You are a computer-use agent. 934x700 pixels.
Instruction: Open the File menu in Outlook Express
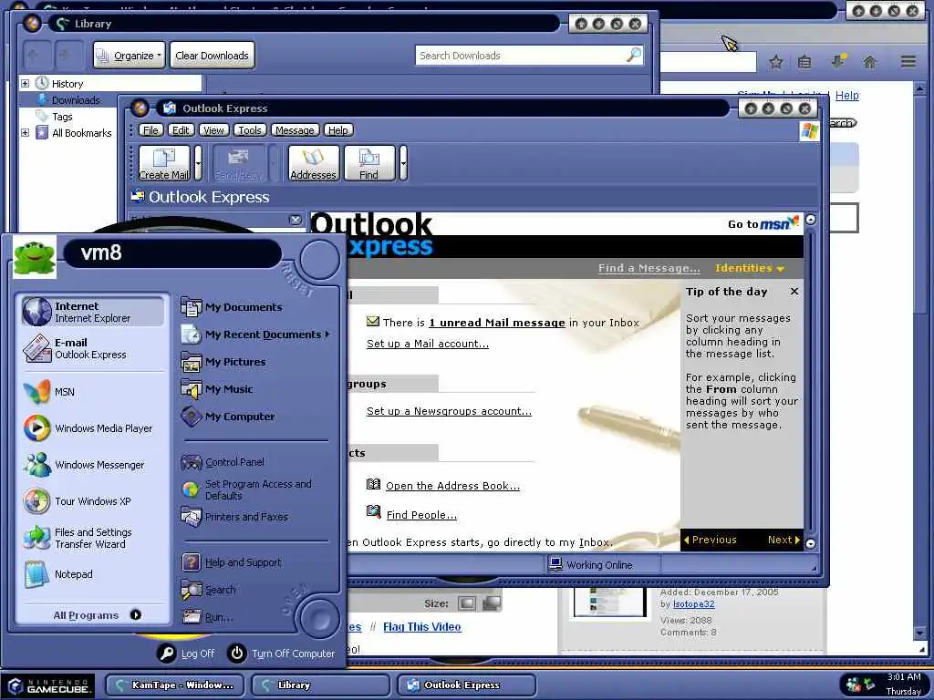pyautogui.click(x=150, y=130)
